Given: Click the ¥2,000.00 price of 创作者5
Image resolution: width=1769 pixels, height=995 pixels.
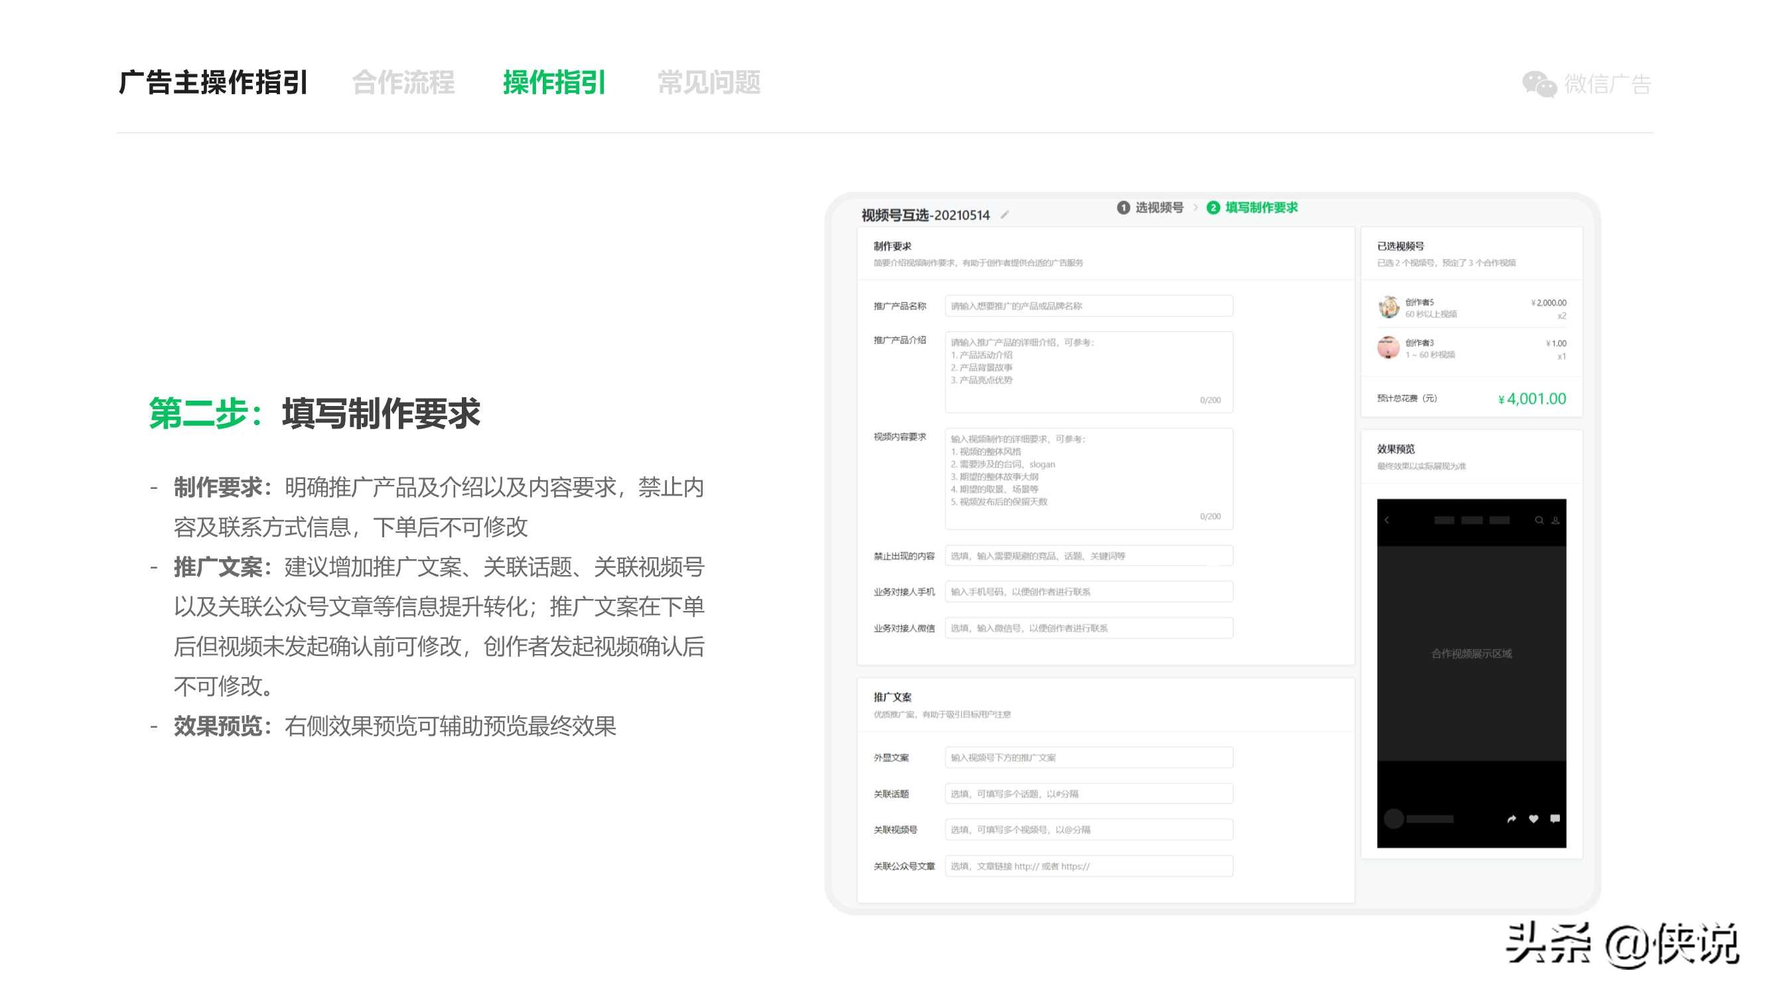Looking at the screenshot, I should pyautogui.click(x=1549, y=303).
